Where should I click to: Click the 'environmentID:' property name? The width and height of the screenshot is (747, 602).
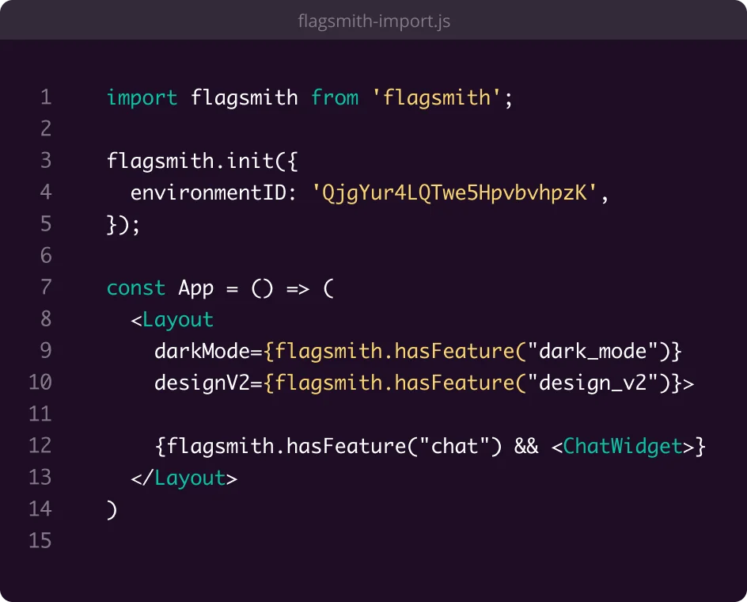click(214, 192)
